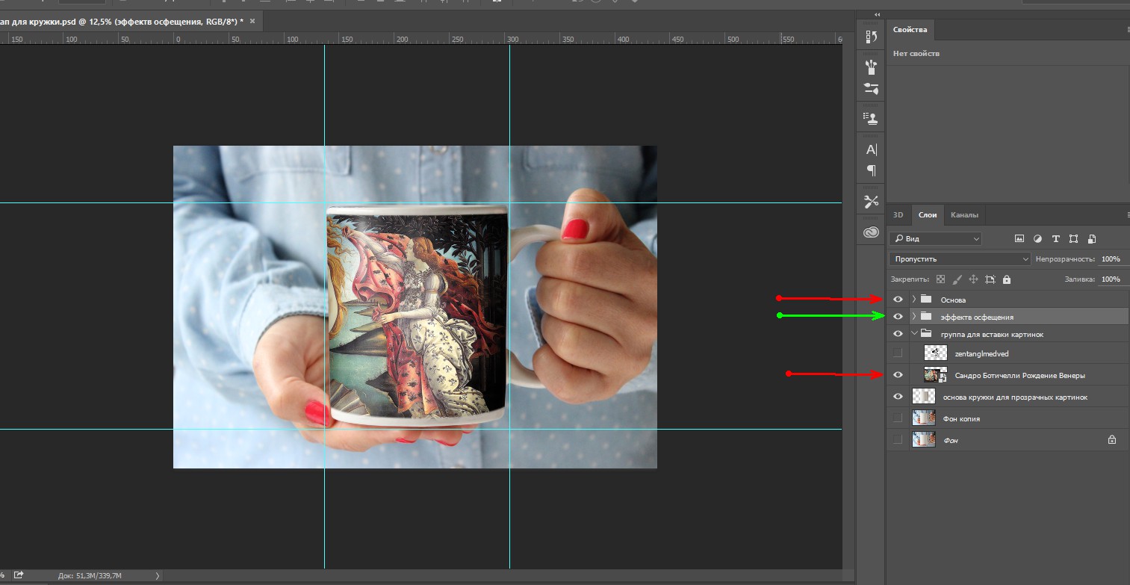Click the Непрозрачность label
This screenshot has width=1130, height=585.
click(x=1065, y=259)
